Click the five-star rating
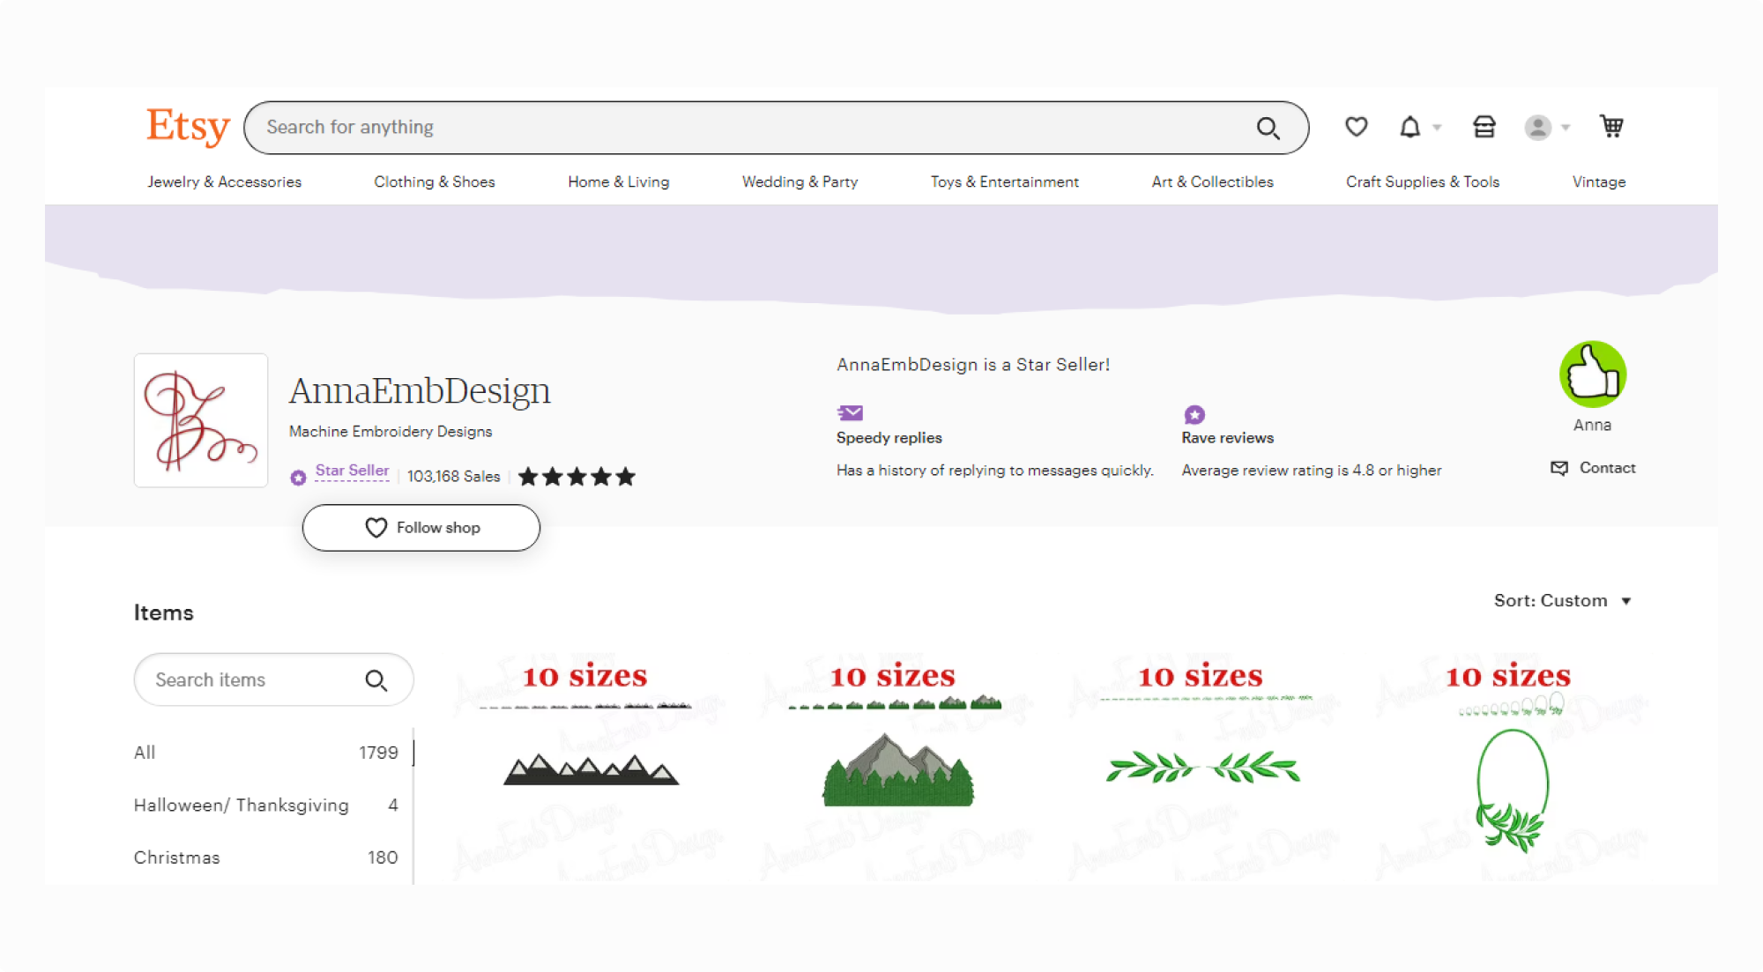Image resolution: width=1763 pixels, height=972 pixels. point(577,477)
